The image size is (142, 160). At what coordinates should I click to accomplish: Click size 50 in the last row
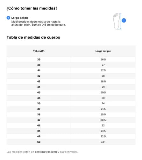coord(39,142)
